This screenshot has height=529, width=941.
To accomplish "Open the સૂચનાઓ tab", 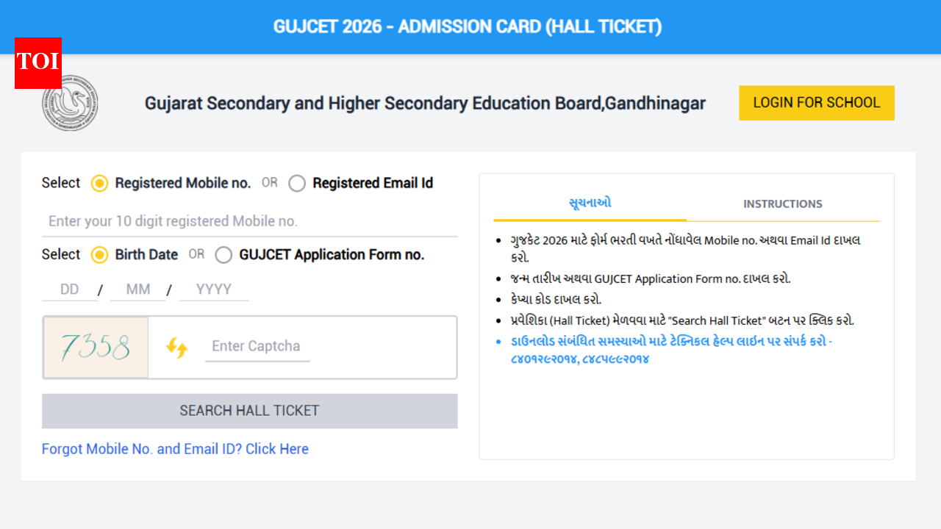I will point(590,203).
